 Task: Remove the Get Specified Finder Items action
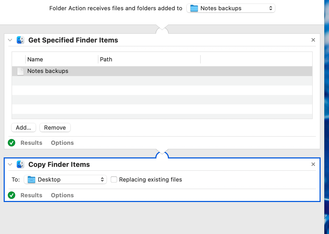tap(313, 40)
